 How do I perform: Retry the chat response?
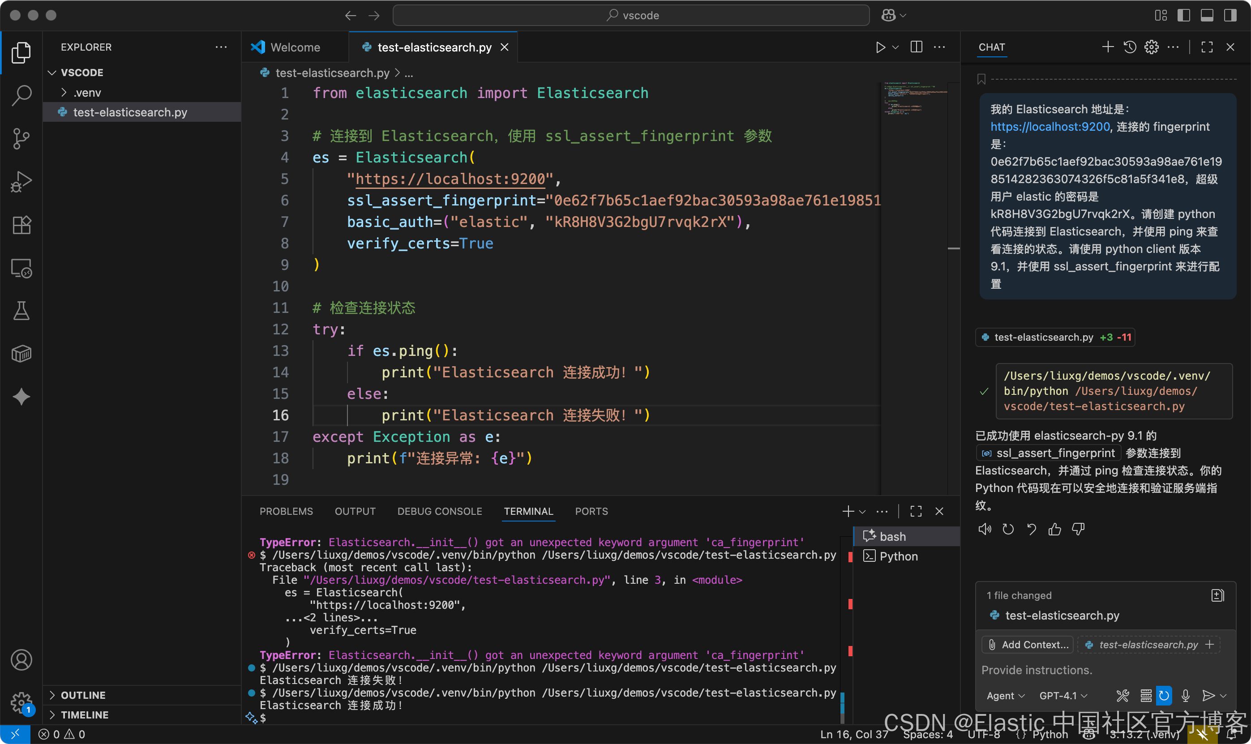1008,530
